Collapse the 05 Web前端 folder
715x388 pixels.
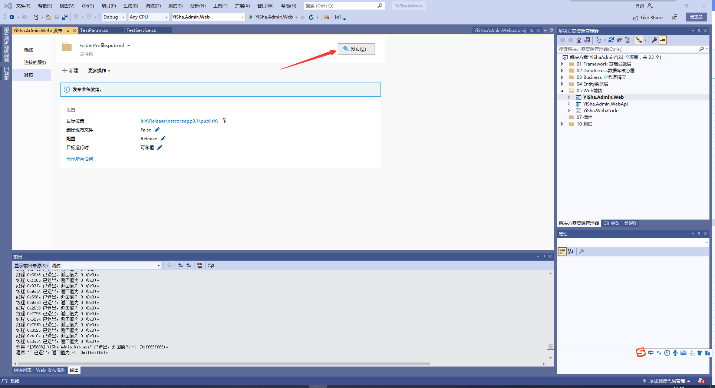562,91
